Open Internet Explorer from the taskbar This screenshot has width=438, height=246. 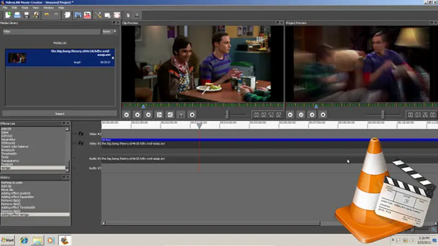coord(24,240)
